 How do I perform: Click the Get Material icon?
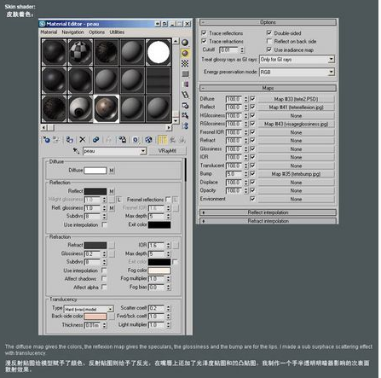pos(47,140)
